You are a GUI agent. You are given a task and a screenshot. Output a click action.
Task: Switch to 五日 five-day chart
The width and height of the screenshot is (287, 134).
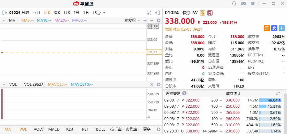(x=36, y=13)
